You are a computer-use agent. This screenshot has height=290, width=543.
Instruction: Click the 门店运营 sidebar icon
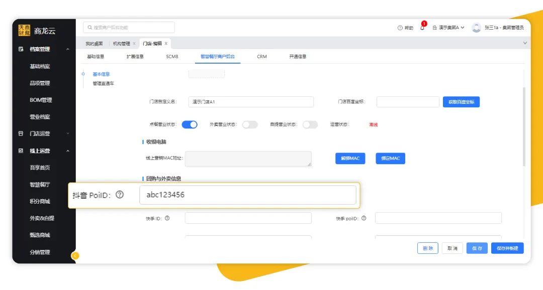(x=21, y=133)
